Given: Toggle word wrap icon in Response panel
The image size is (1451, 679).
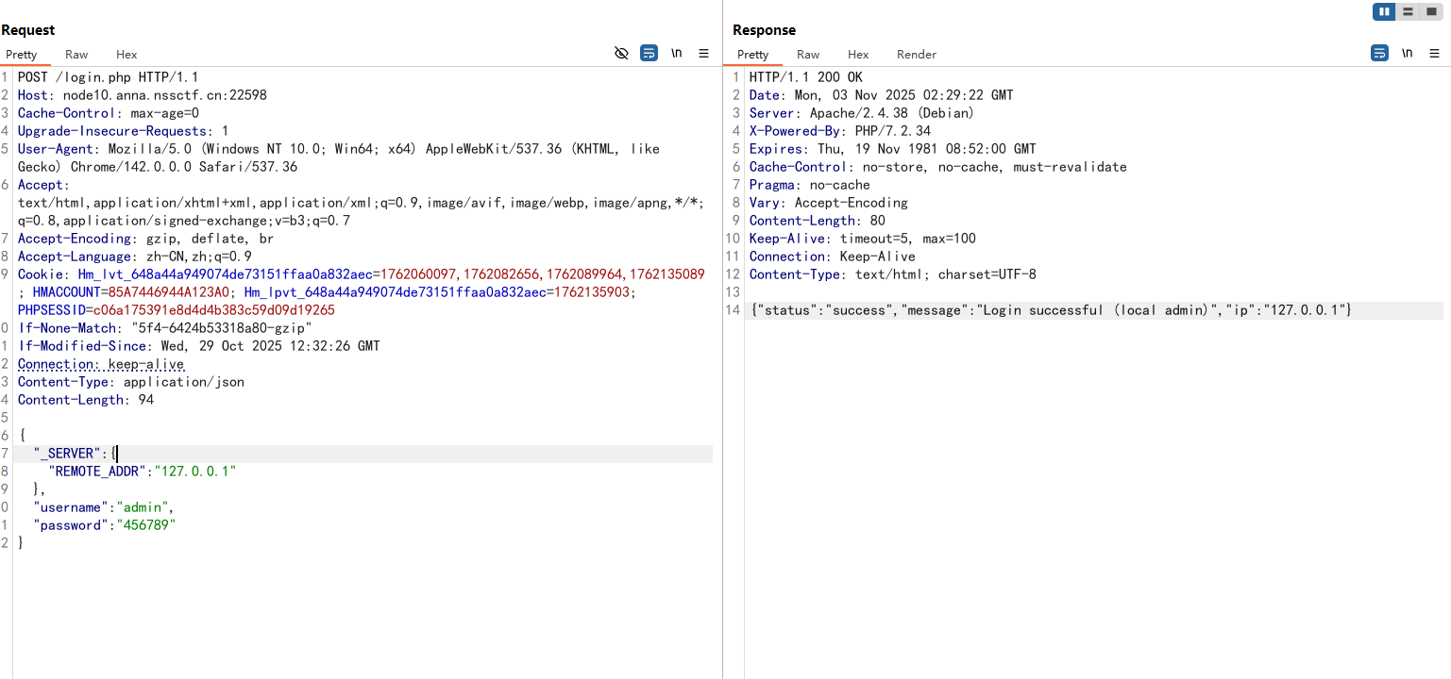Looking at the screenshot, I should (x=1379, y=54).
